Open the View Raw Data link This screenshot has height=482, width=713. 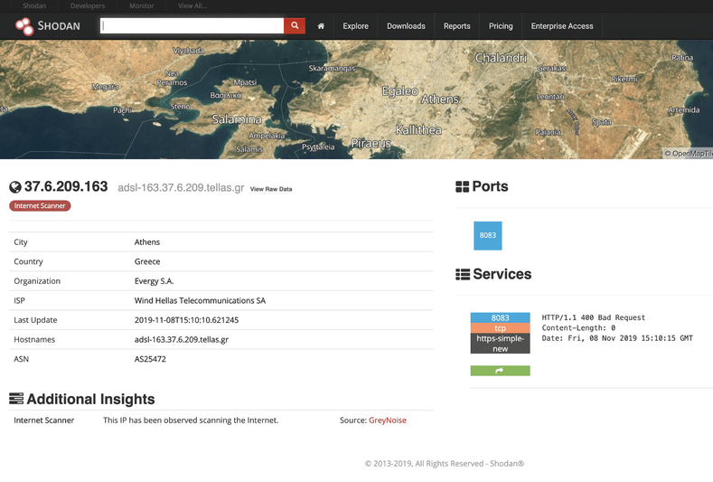[271, 189]
